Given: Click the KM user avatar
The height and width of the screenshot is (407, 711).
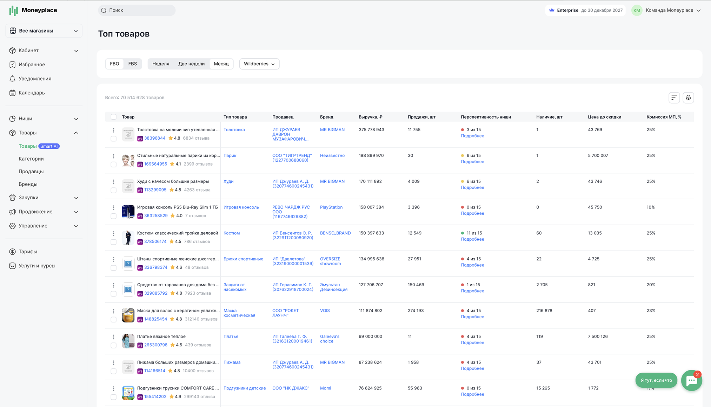Looking at the screenshot, I should (x=637, y=10).
